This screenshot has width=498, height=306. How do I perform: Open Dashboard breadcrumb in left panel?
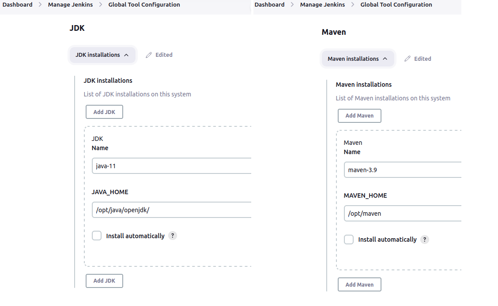point(18,5)
